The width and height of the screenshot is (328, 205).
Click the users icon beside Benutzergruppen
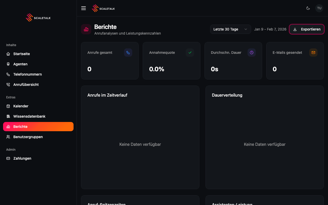8,137
